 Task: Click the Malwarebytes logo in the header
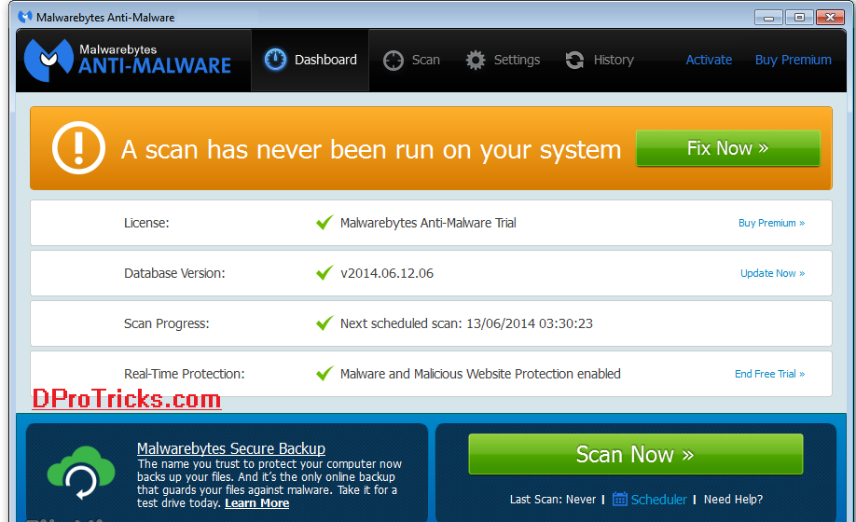[x=128, y=60]
